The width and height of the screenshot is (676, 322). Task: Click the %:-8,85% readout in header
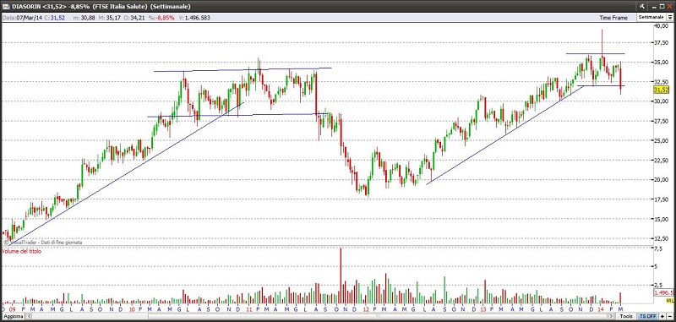[161, 18]
